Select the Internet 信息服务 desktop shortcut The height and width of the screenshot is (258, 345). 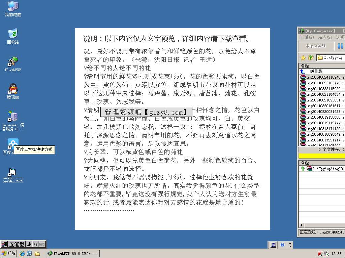[x=13, y=121]
